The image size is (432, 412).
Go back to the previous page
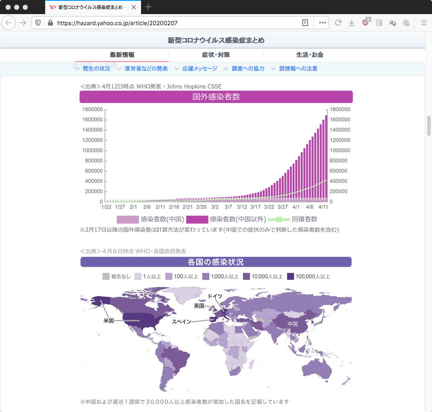click(9, 23)
